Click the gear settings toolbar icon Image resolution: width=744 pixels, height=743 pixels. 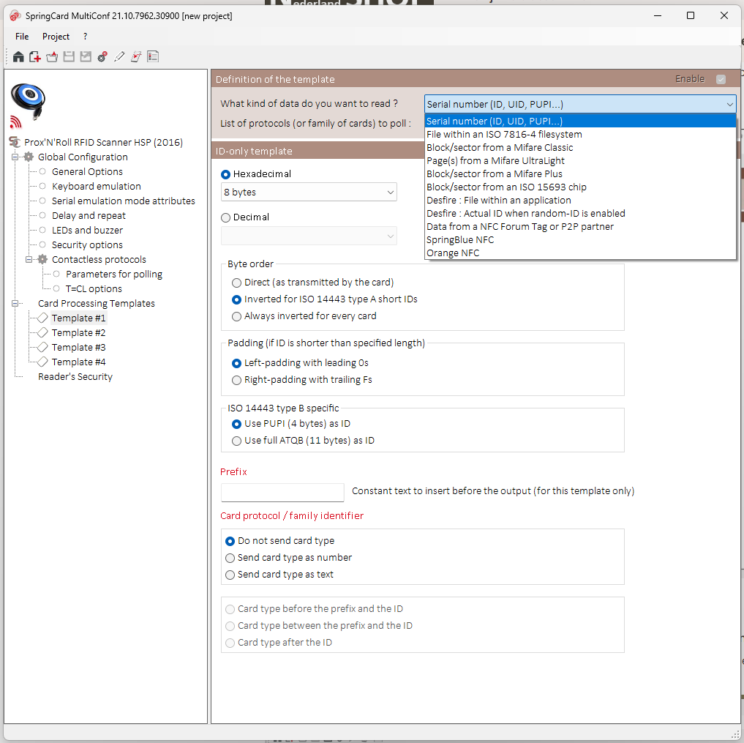(102, 57)
